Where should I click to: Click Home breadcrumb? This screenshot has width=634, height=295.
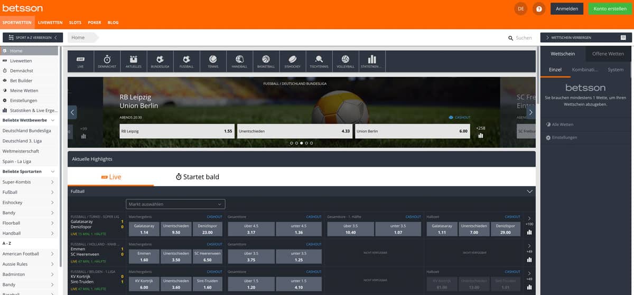[x=78, y=37]
